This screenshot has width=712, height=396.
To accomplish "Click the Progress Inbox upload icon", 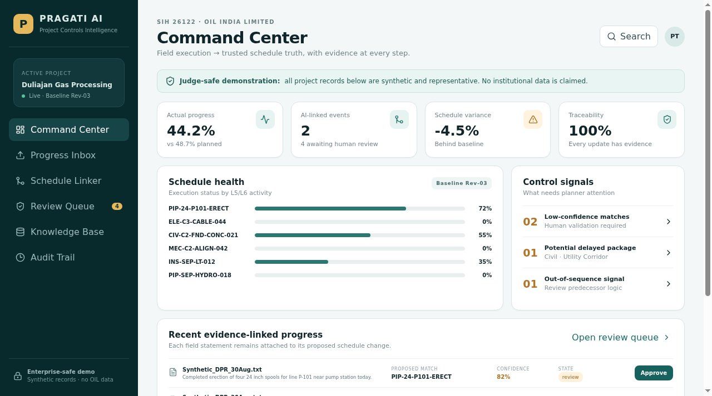I will pyautogui.click(x=20, y=156).
